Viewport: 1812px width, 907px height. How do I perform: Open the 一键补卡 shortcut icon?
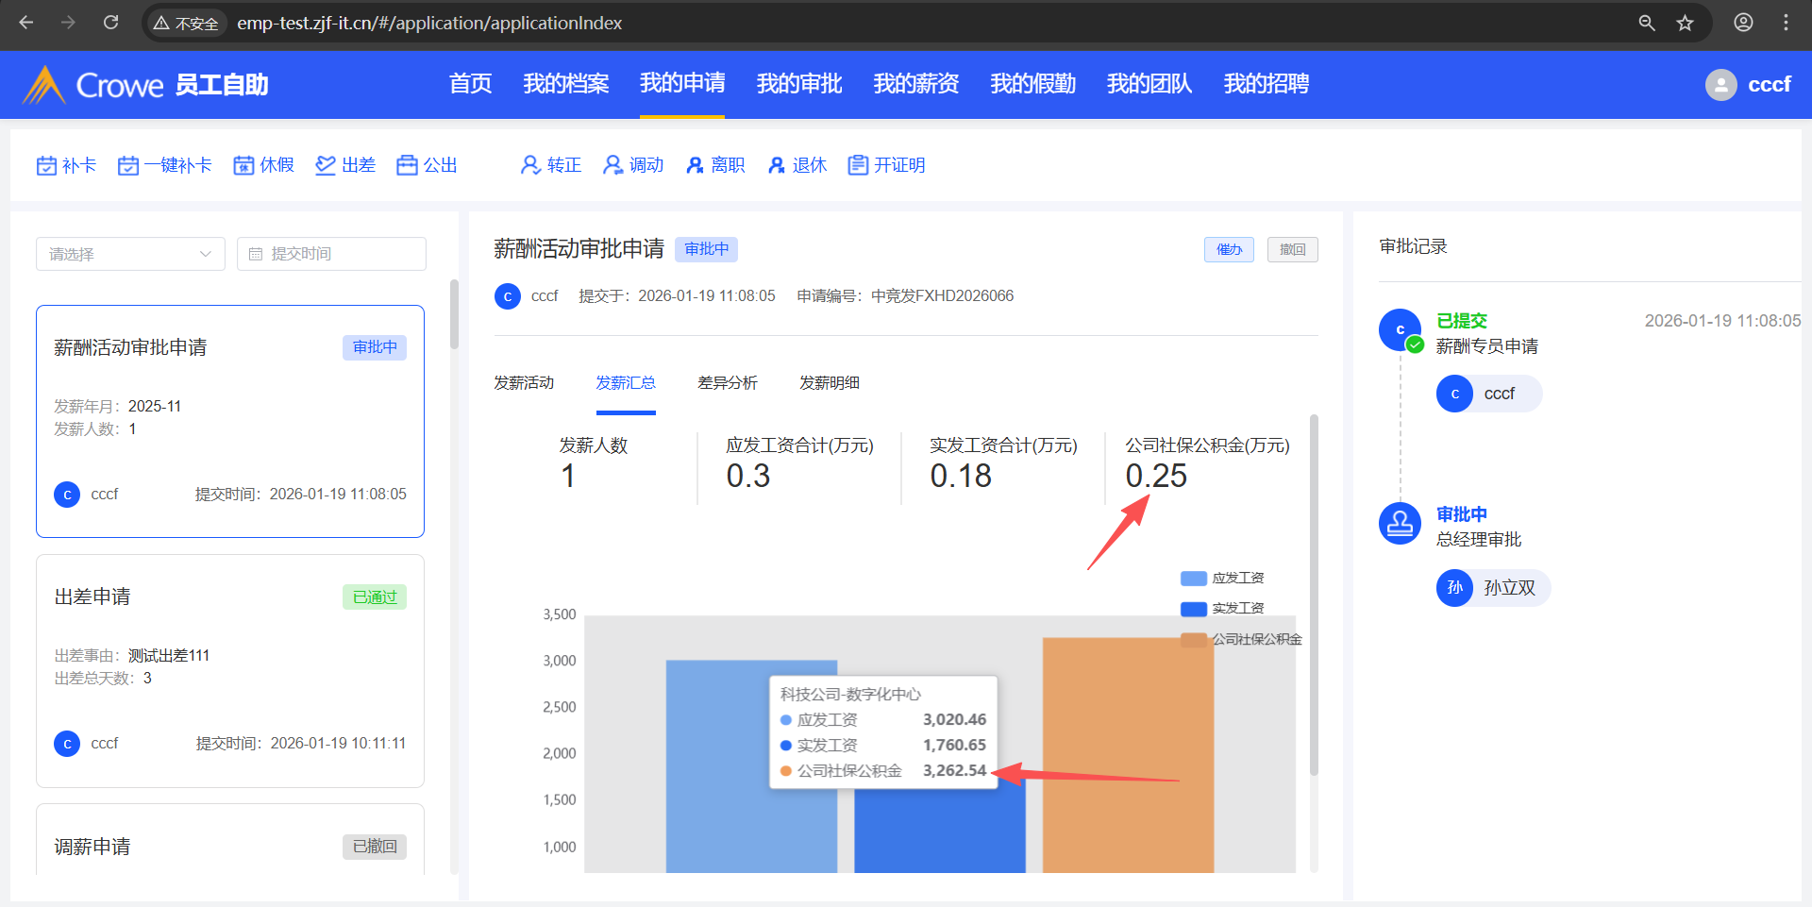pos(128,166)
